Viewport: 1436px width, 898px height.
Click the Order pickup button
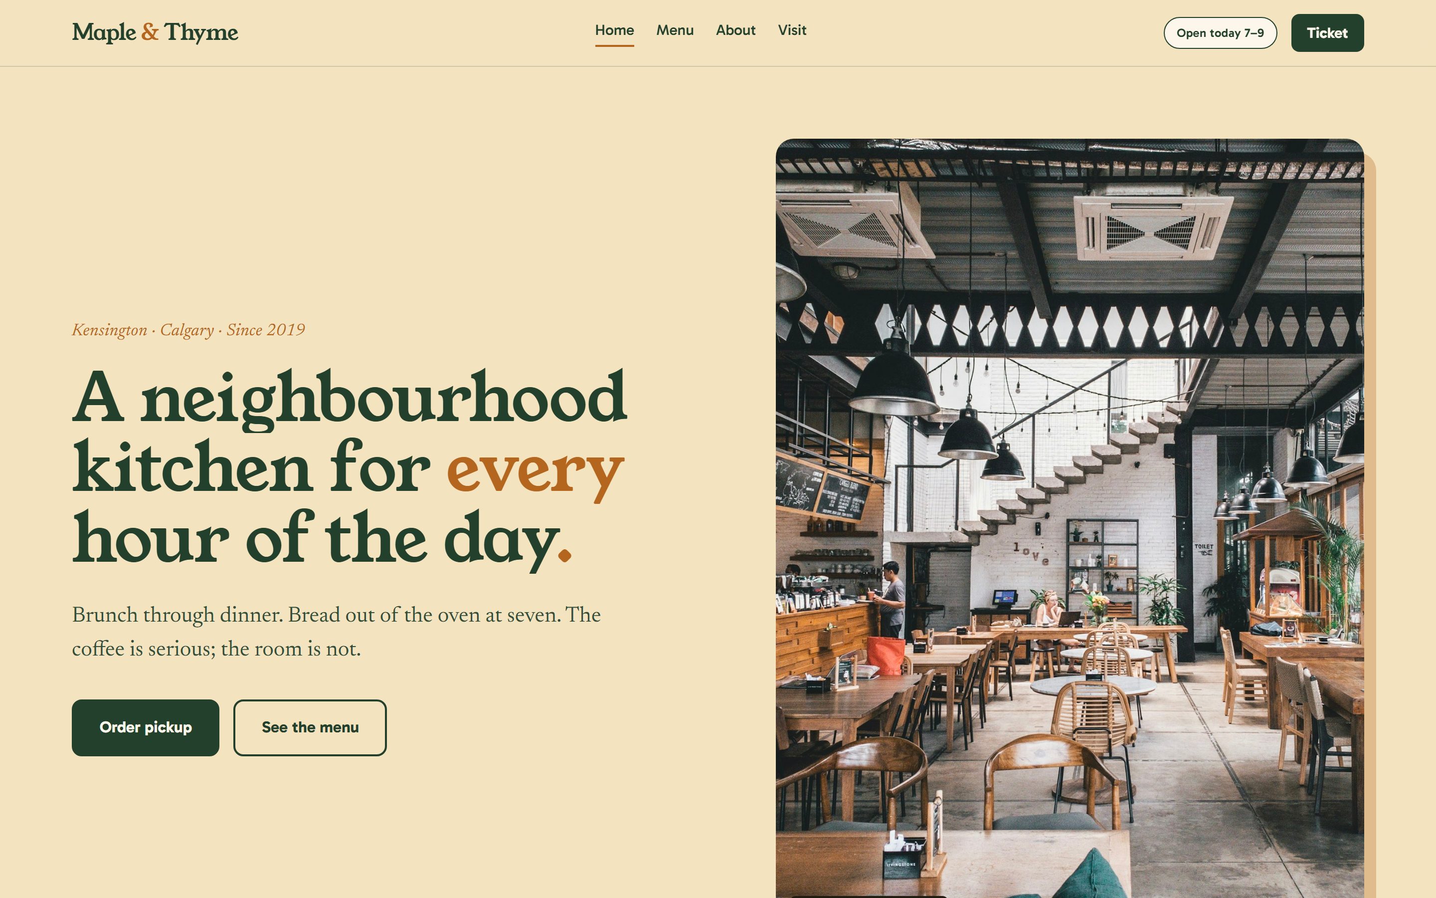[146, 727]
